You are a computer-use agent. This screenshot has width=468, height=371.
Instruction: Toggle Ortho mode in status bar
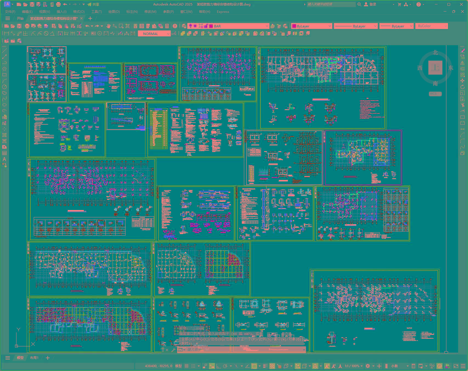pyautogui.click(x=219, y=366)
